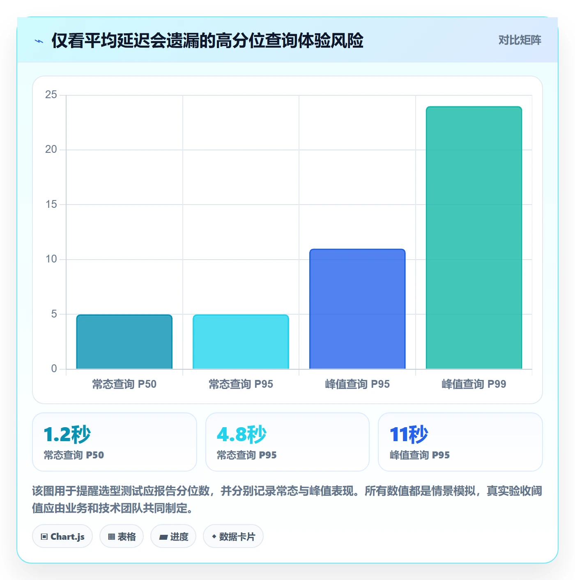
Task: Select the 数据卡片 tag chip
Action: pyautogui.click(x=233, y=536)
